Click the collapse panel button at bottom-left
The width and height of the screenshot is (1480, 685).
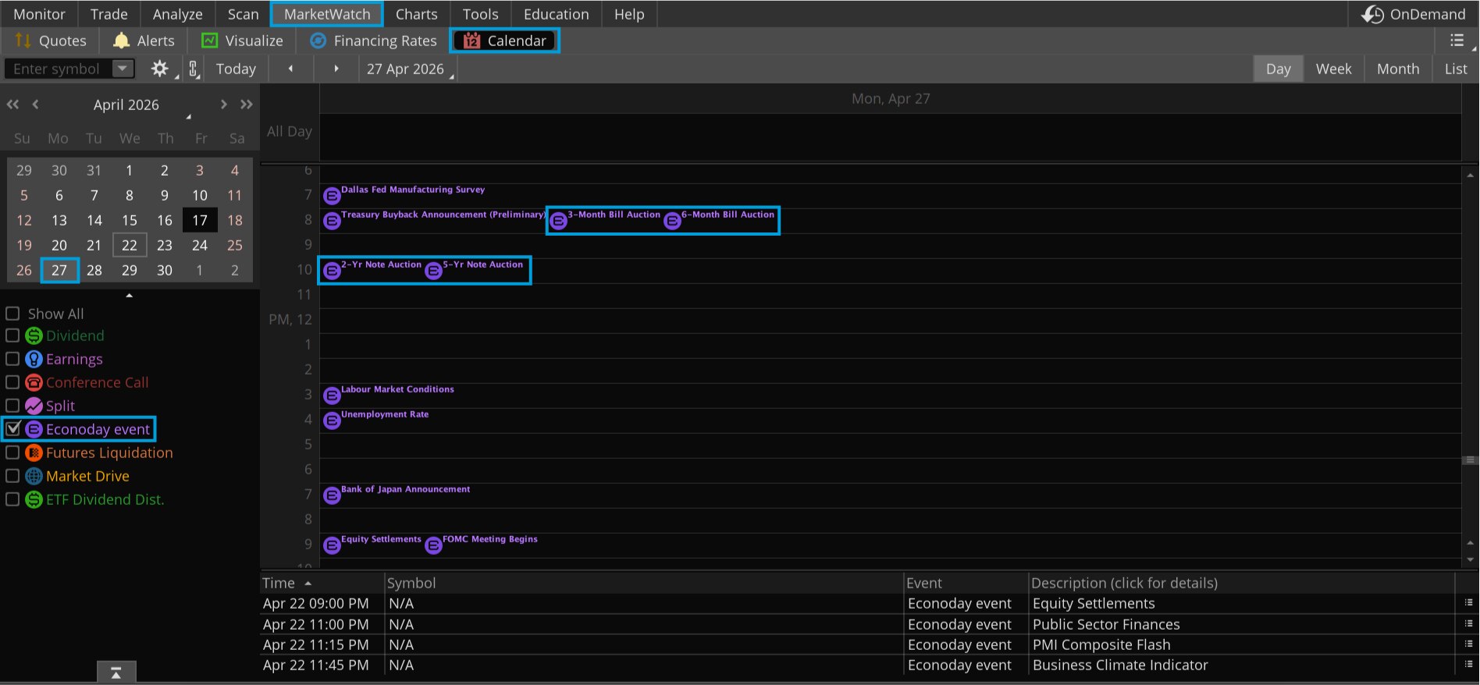116,673
